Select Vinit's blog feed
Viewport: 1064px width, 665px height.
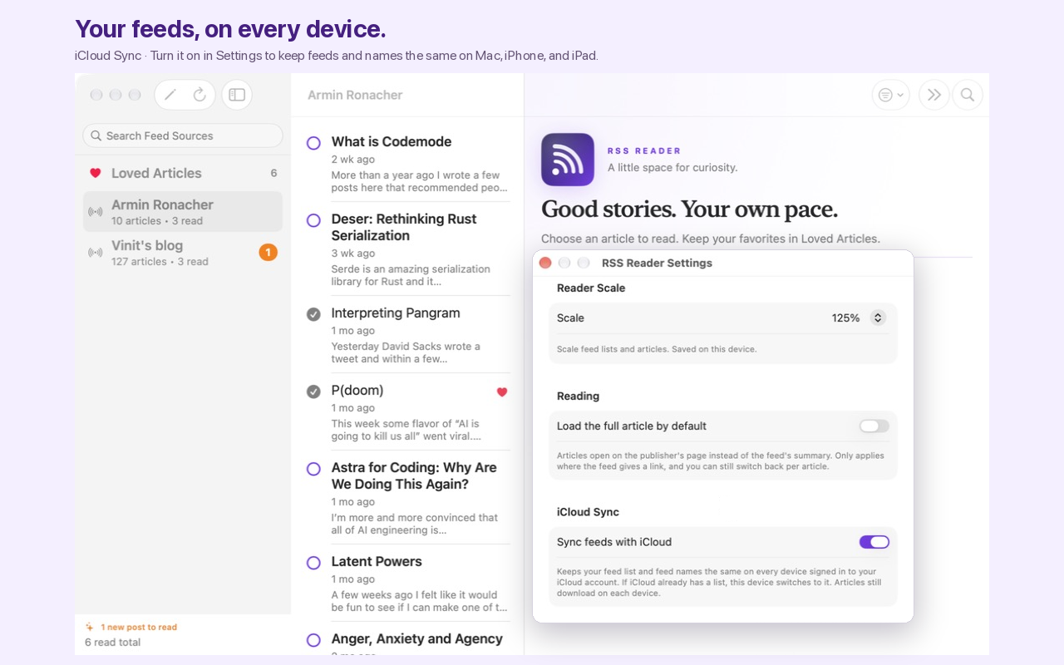tap(183, 253)
